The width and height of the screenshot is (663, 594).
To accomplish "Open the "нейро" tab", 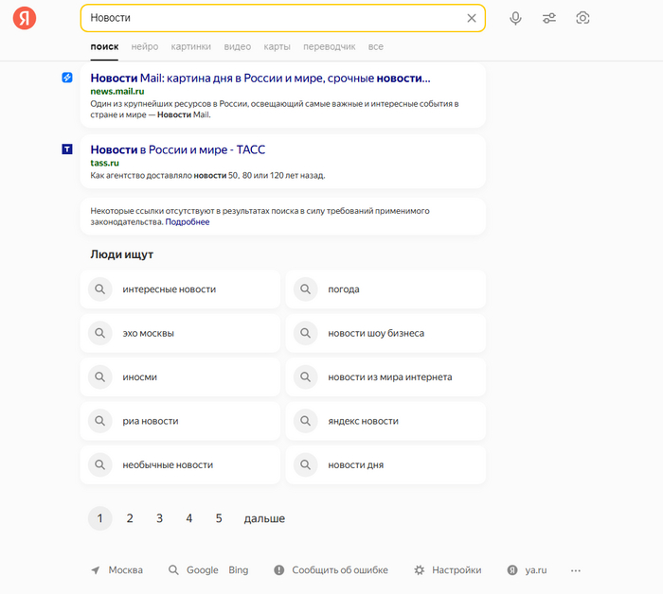I will pos(145,46).
